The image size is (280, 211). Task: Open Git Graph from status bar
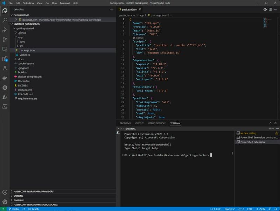point(33,209)
